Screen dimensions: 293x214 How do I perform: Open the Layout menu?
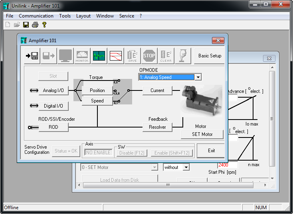pyautogui.click(x=83, y=16)
